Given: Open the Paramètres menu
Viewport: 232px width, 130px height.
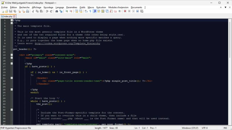Looking at the screenshot, I should (x=72, y=8).
